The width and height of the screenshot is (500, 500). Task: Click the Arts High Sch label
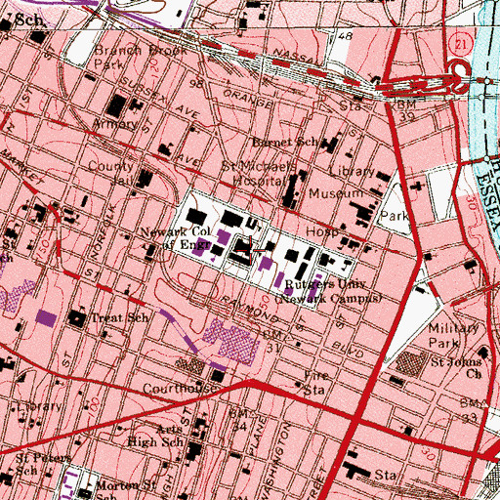(x=155, y=436)
